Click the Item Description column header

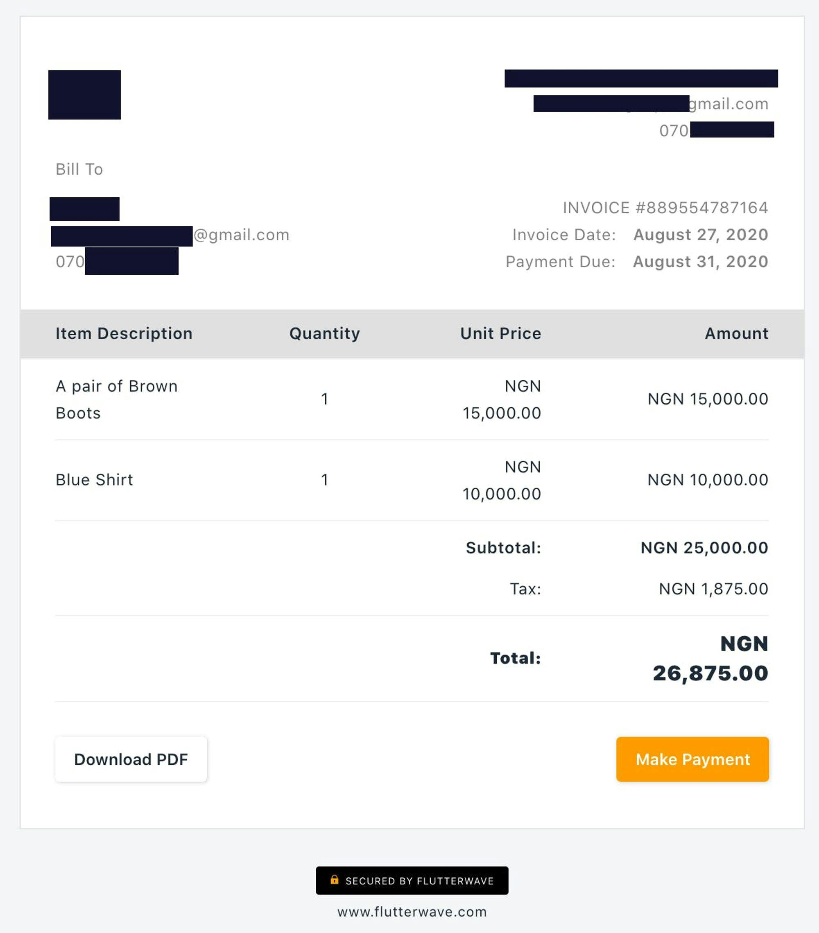pyautogui.click(x=124, y=333)
